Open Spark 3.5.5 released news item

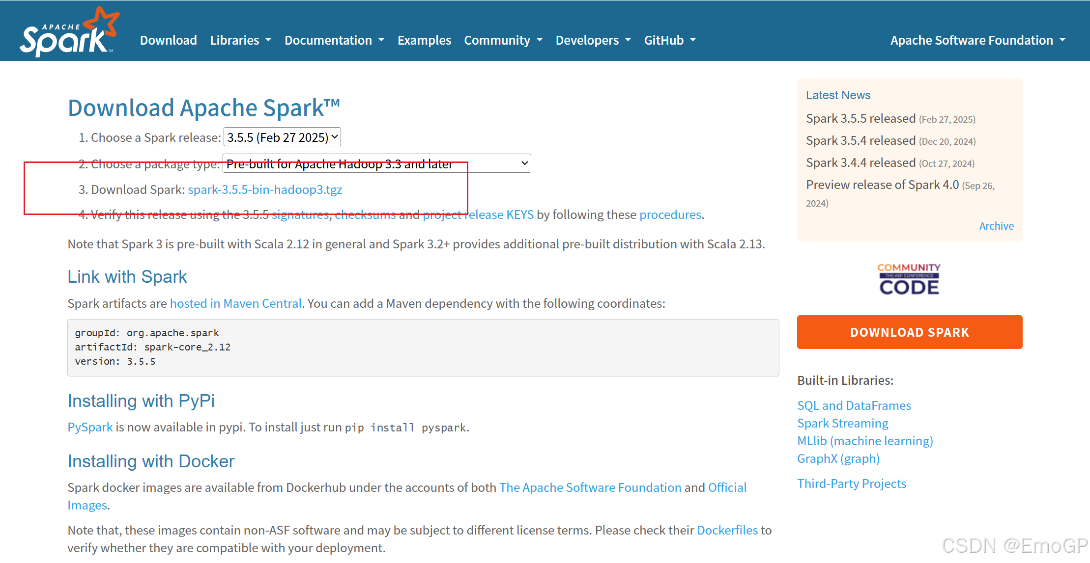click(x=861, y=118)
